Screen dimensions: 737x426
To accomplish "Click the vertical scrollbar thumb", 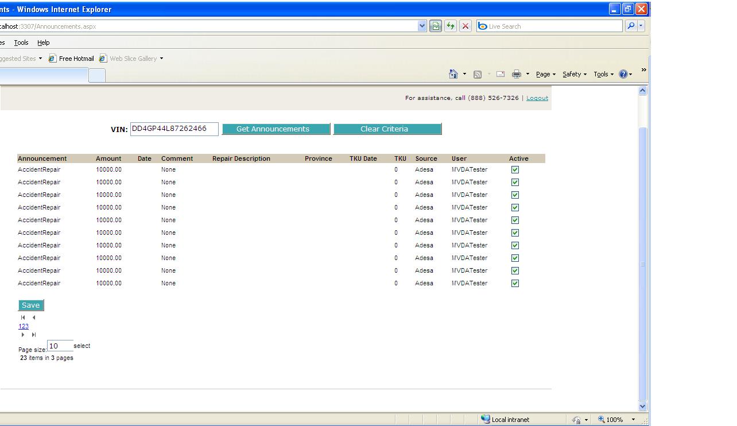I will coord(642,264).
